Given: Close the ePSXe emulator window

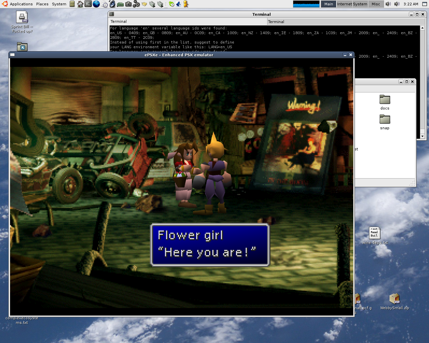Looking at the screenshot, I should tap(351, 55).
